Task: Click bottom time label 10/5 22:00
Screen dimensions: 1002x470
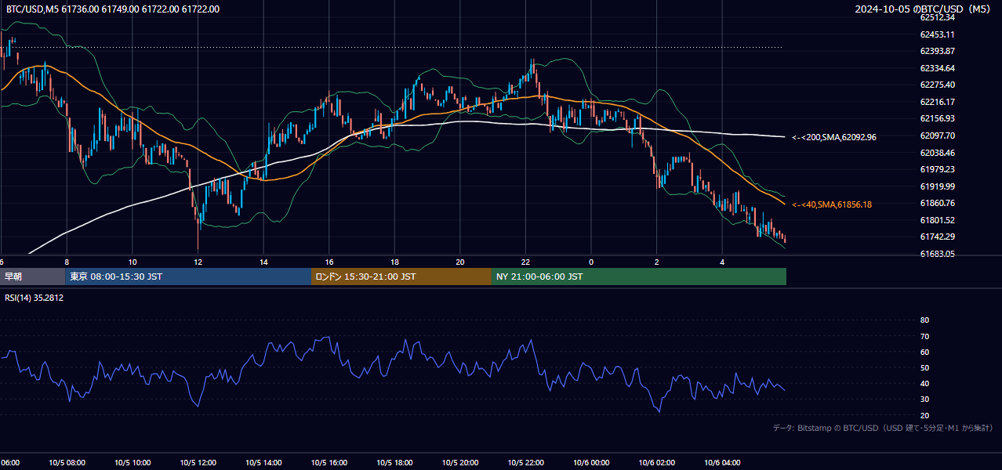Action: pyautogui.click(x=525, y=463)
